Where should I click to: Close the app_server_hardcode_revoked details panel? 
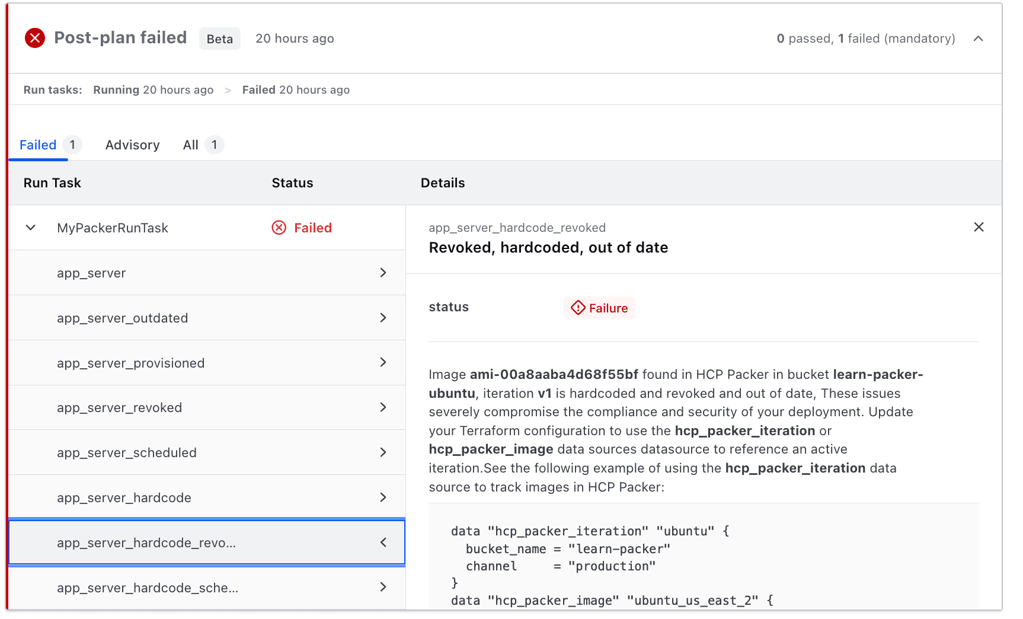pyautogui.click(x=979, y=227)
